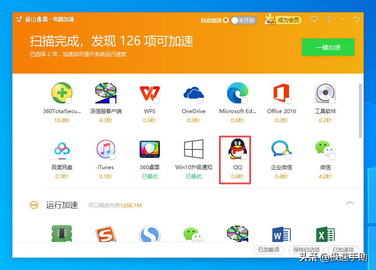The height and width of the screenshot is (270, 376).
Task: Click the Word icon under 运行加速
Action: click(x=281, y=234)
